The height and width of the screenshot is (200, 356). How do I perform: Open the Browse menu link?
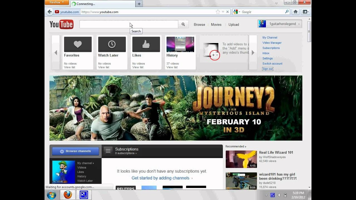tap(199, 24)
